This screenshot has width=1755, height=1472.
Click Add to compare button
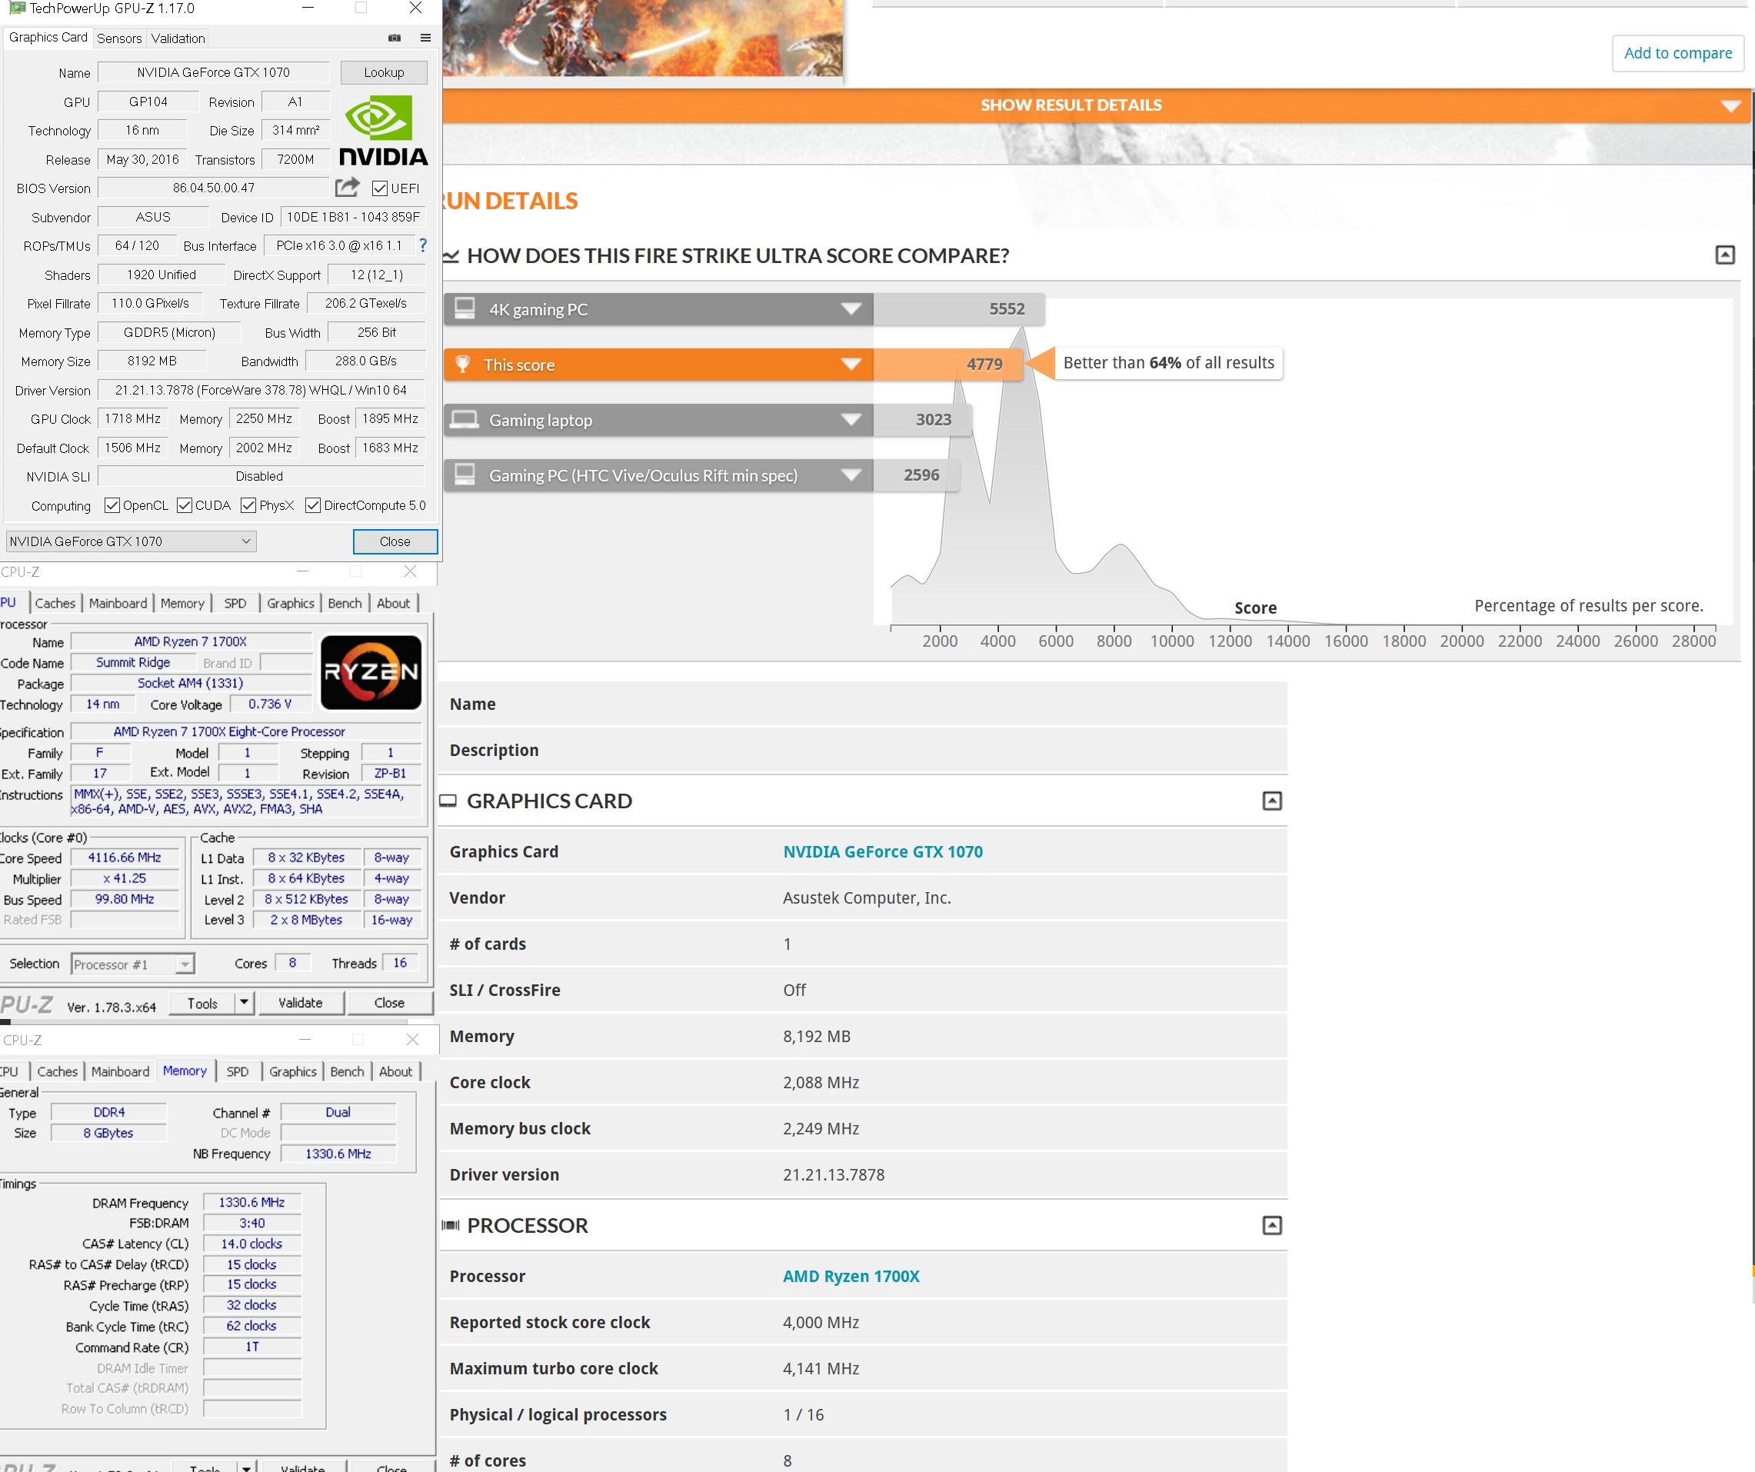pos(1677,54)
